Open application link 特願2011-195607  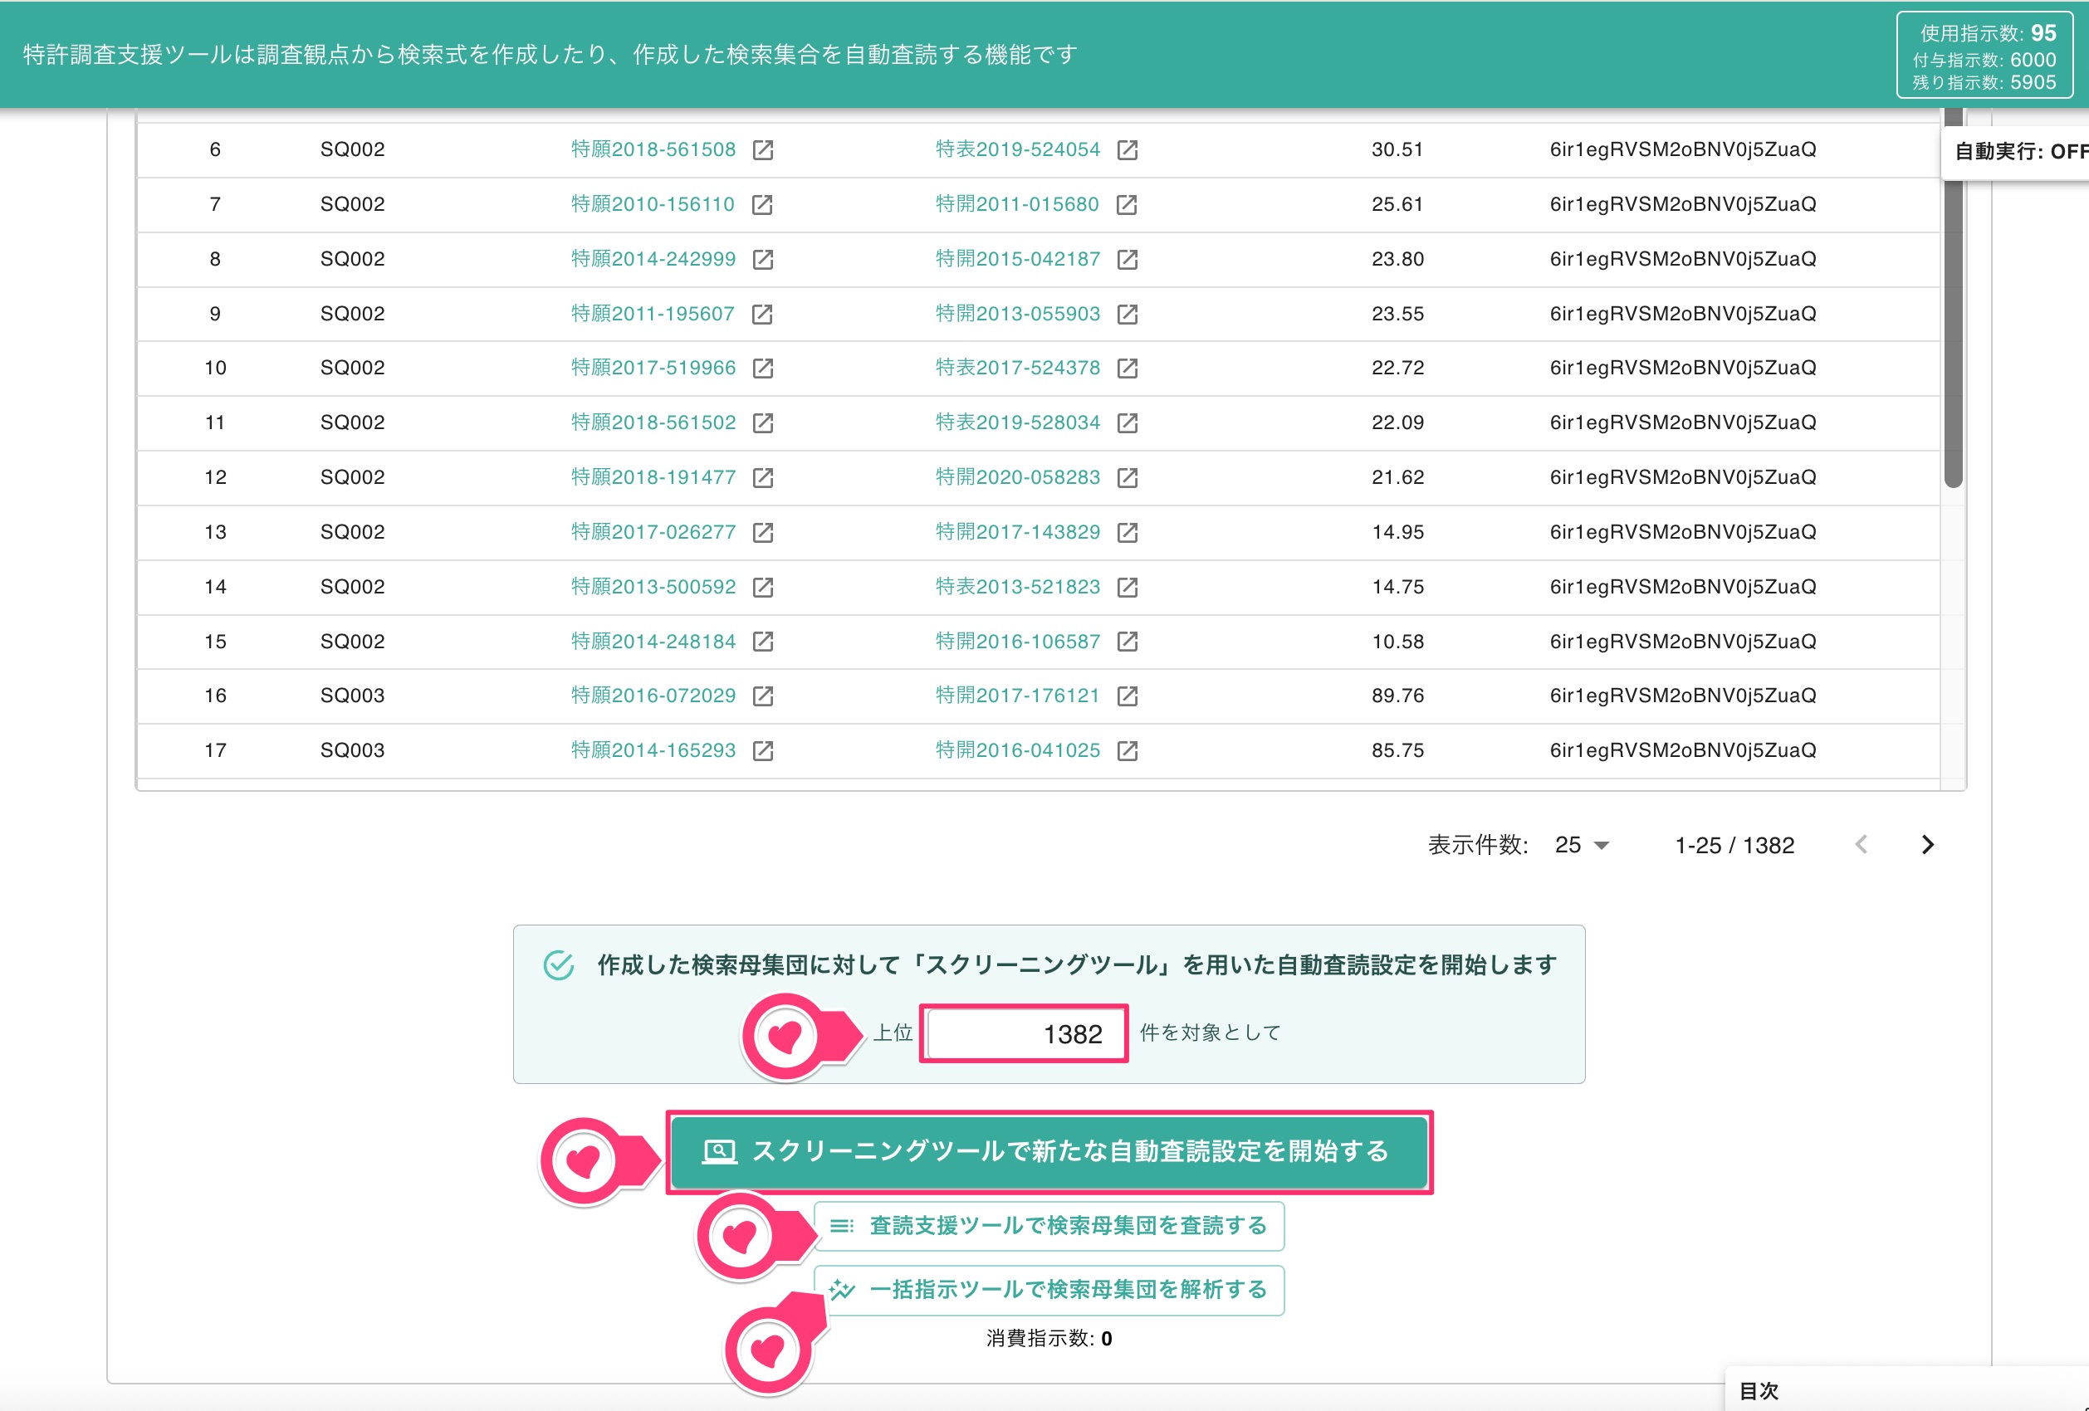[653, 315]
